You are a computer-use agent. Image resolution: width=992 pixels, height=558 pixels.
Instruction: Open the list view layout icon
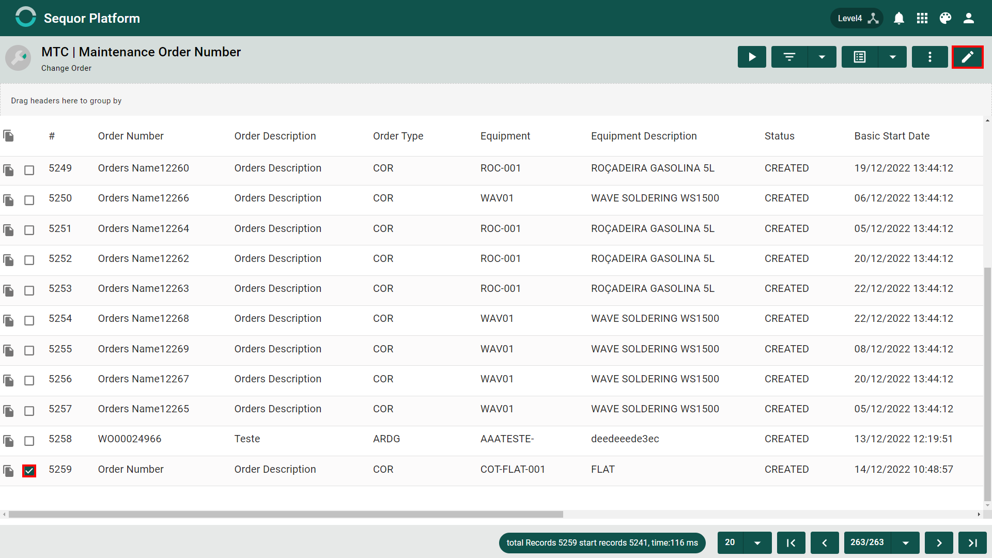(x=860, y=57)
